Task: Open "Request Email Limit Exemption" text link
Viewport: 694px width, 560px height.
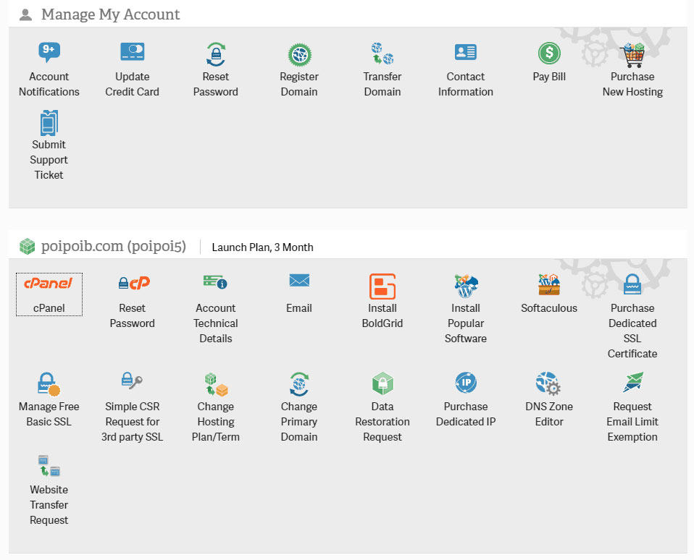Action: tap(632, 421)
